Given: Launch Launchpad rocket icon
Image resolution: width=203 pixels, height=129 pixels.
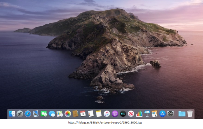Looking at the screenshot, I should click(20, 114).
